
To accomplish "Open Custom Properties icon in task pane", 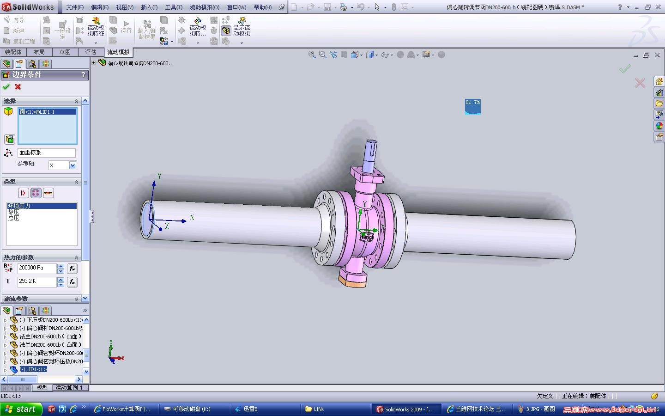I will 659,137.
